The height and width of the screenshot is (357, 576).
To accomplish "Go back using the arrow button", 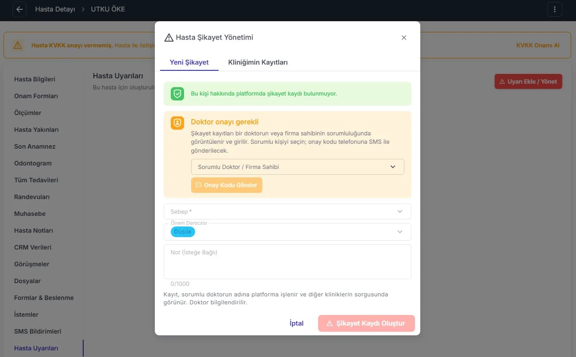I will click(19, 9).
